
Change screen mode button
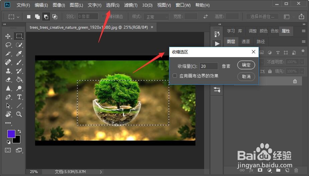coord(19,150)
